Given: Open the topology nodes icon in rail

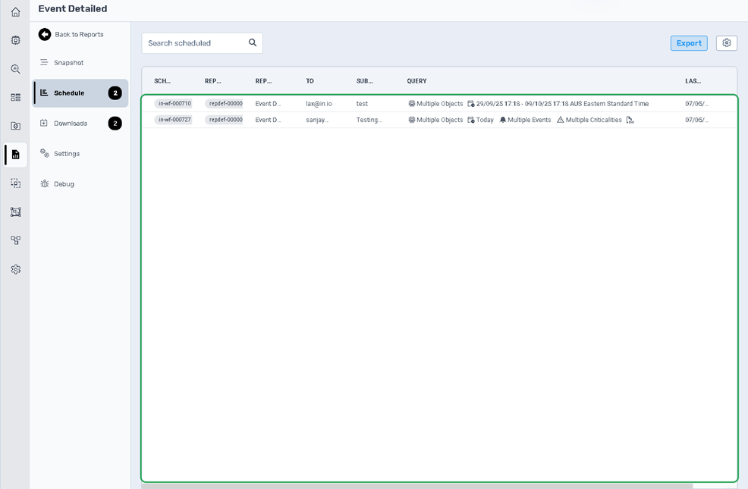Looking at the screenshot, I should [15, 240].
